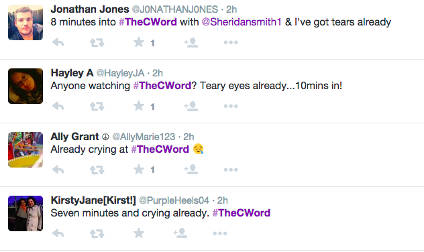Open Hayley A's profile name link
The height and width of the screenshot is (252, 424).
(72, 73)
